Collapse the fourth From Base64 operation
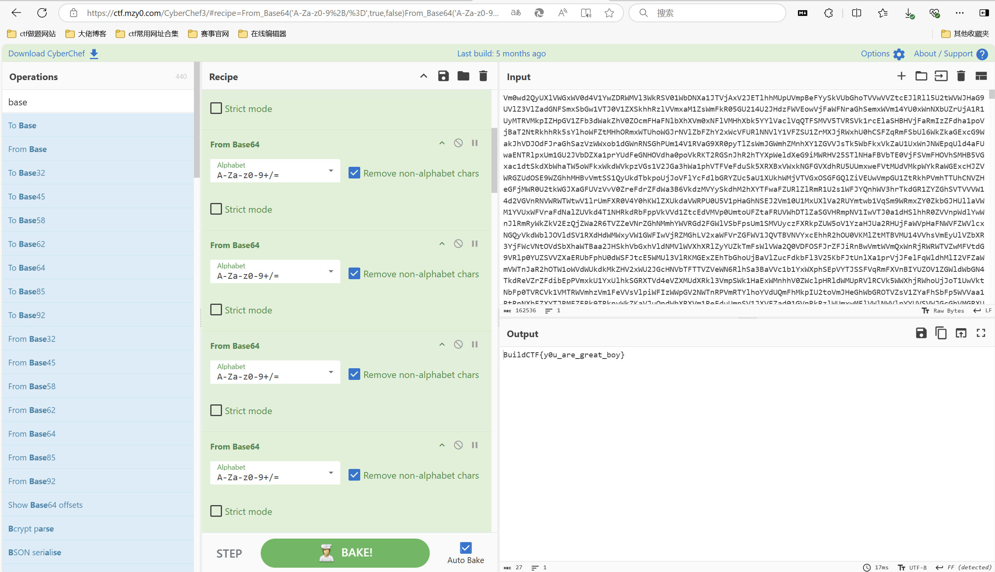Viewport: 995px width, 572px height. pyautogui.click(x=442, y=445)
